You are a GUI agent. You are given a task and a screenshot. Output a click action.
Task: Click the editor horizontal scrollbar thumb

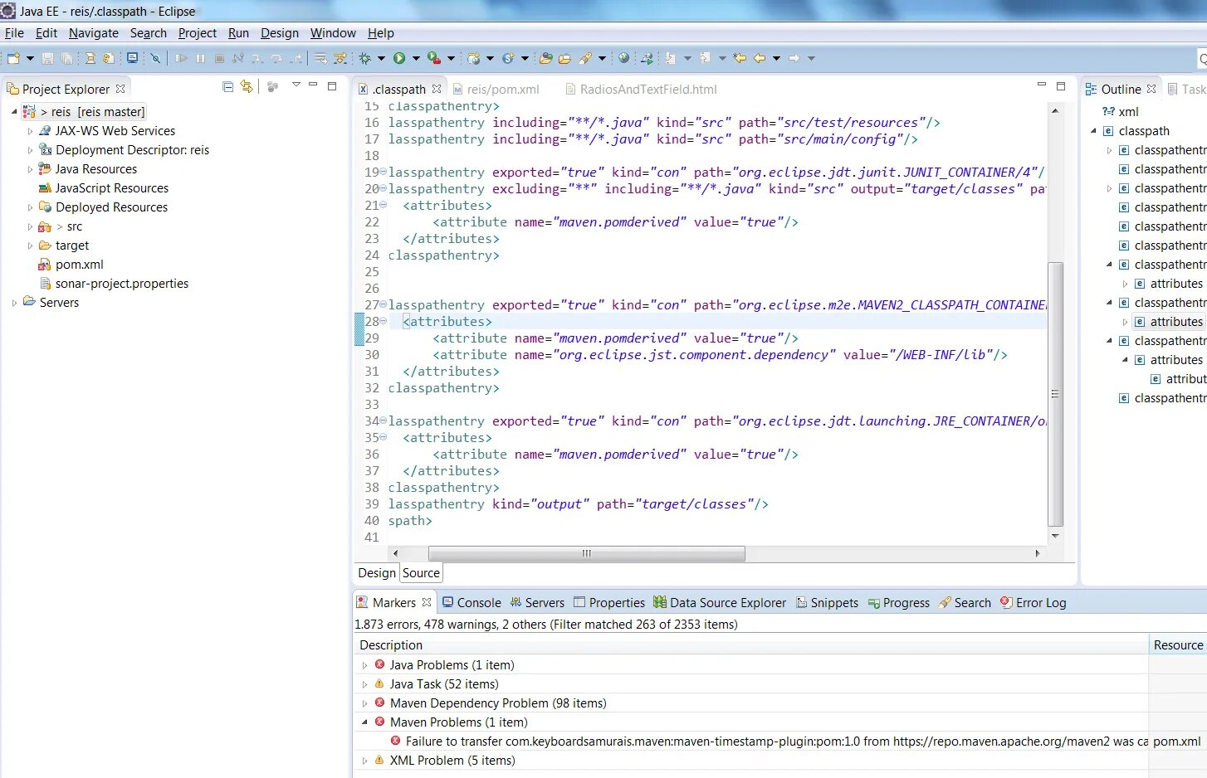click(x=586, y=553)
